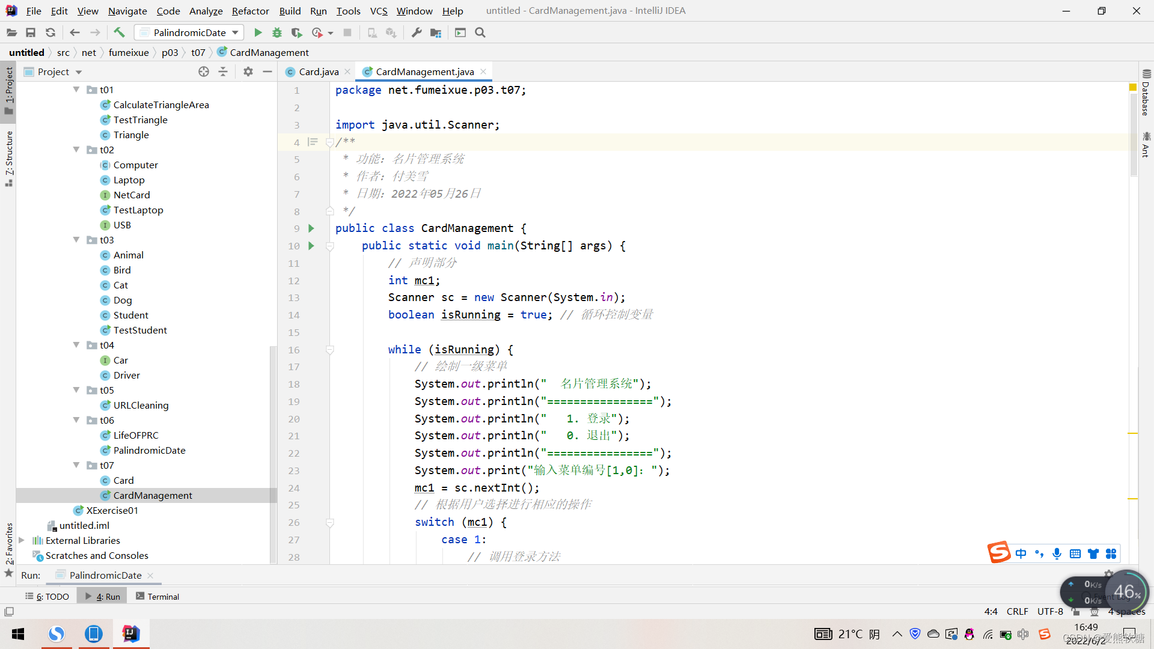Open the VCS menu
The width and height of the screenshot is (1154, 649).
[x=379, y=11]
